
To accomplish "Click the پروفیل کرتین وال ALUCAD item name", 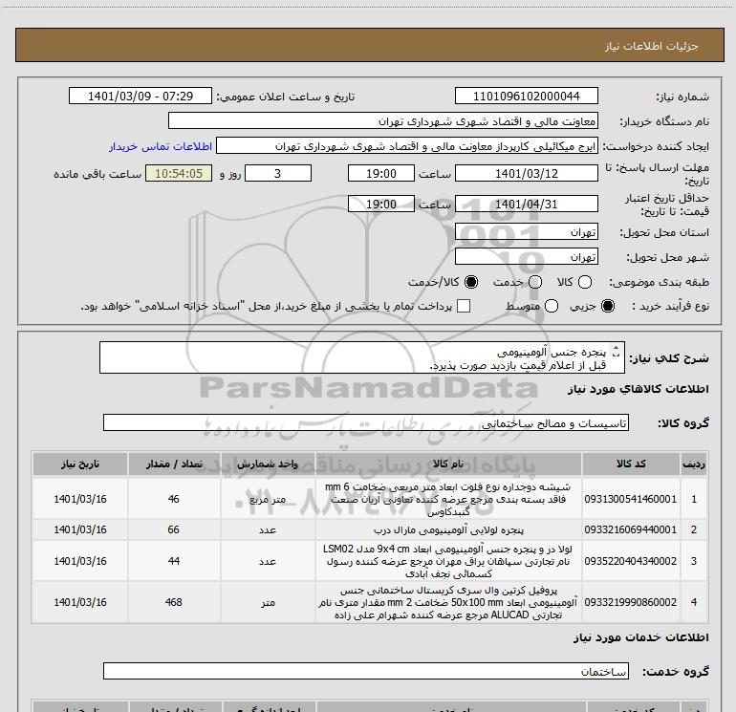I will click(x=448, y=602).
